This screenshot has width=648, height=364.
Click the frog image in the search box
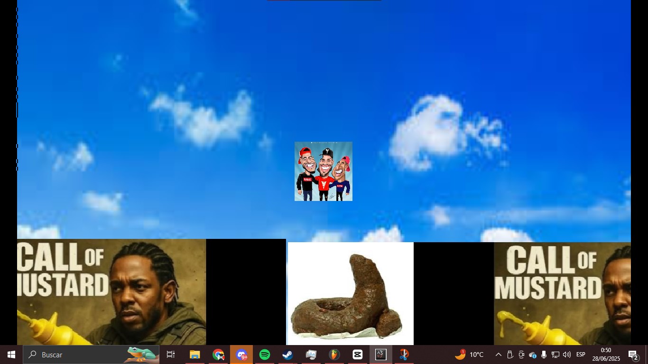(x=141, y=354)
